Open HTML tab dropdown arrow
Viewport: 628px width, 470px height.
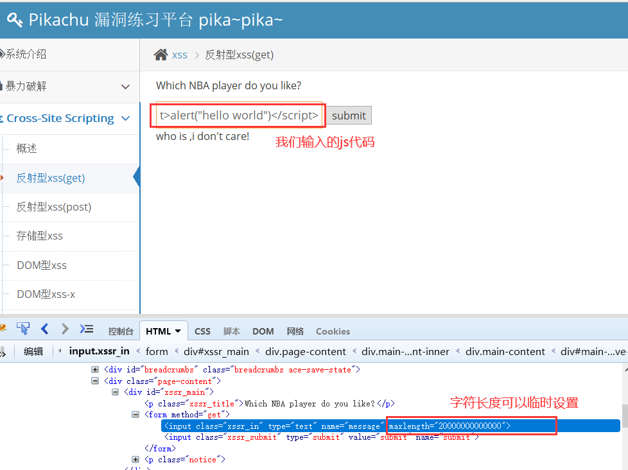click(x=178, y=331)
